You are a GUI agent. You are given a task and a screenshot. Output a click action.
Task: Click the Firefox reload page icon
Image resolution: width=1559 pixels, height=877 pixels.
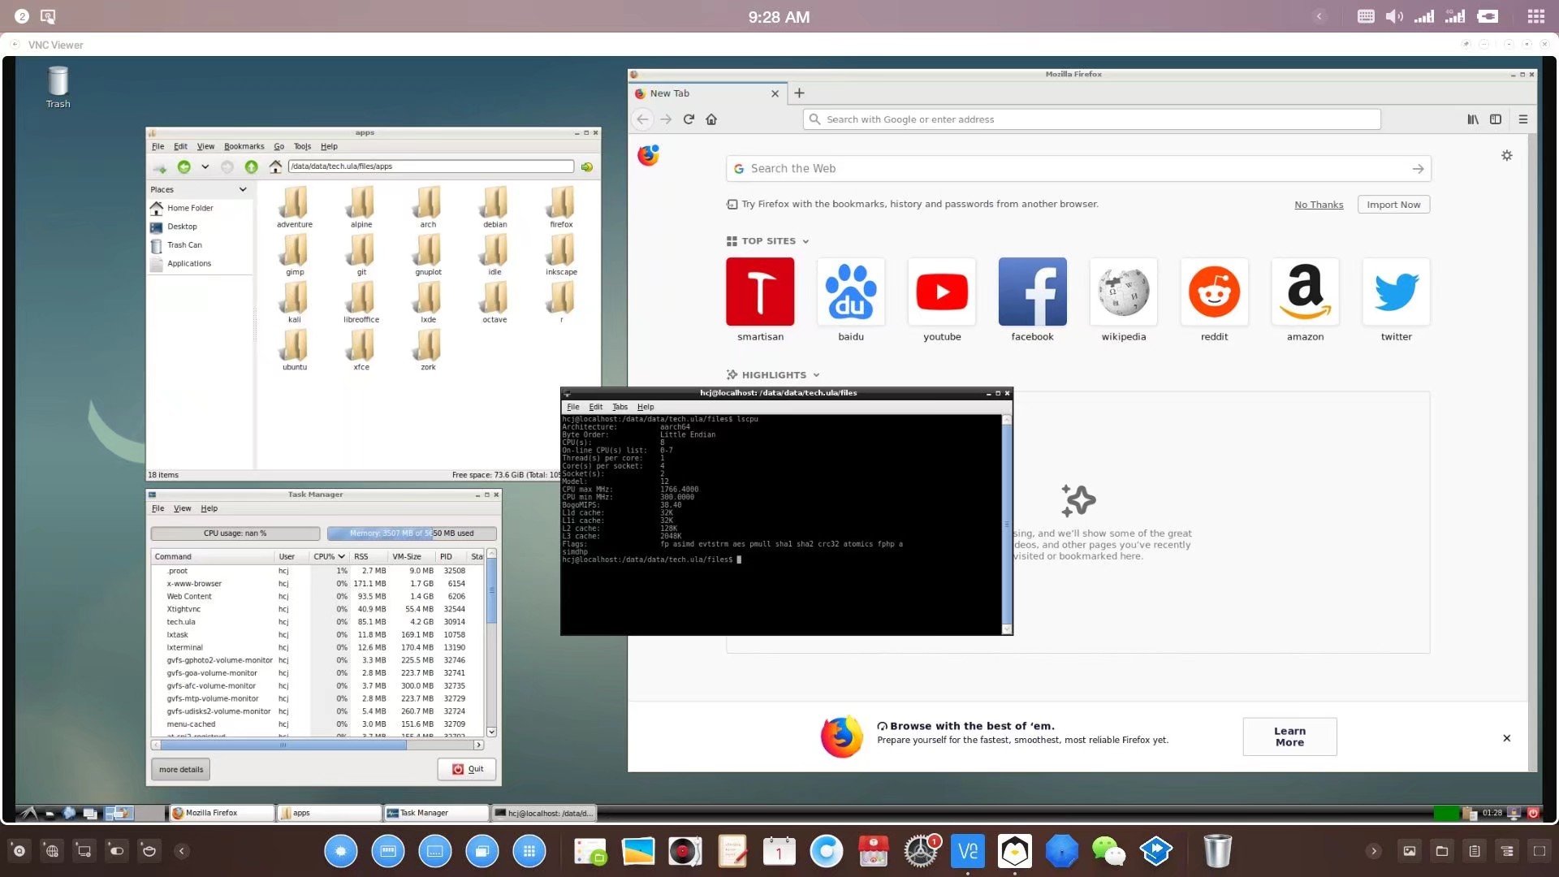click(689, 119)
